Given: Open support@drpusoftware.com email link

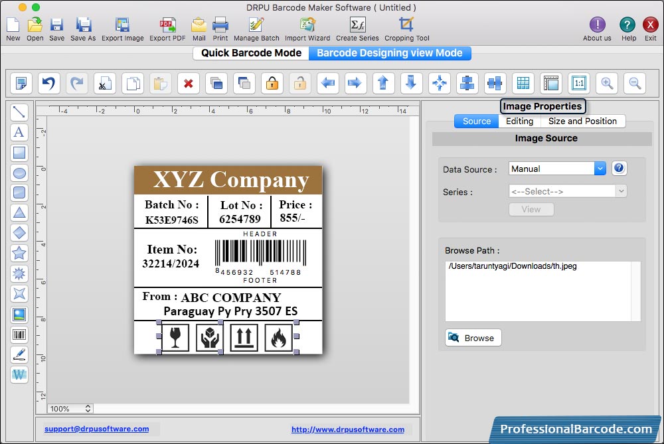Looking at the screenshot, I should click(96, 429).
